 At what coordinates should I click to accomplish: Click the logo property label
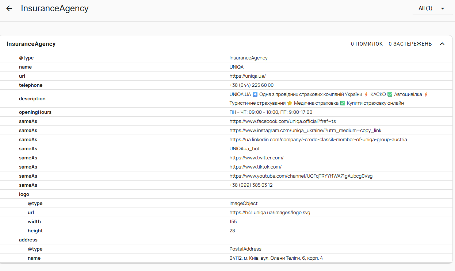tap(24, 194)
